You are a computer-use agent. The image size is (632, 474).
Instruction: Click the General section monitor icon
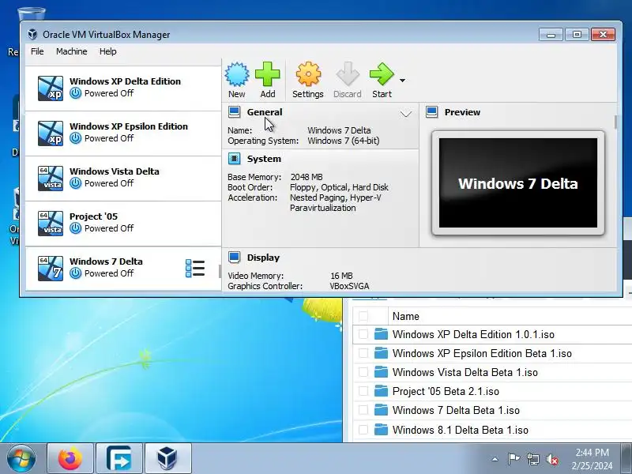[x=234, y=112]
